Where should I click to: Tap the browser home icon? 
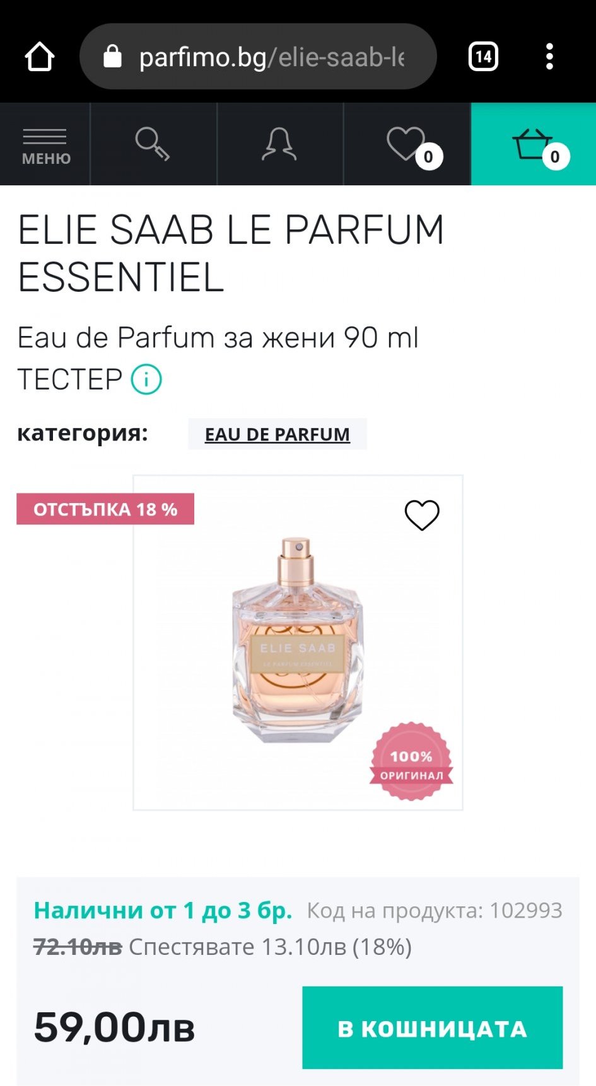click(x=40, y=57)
